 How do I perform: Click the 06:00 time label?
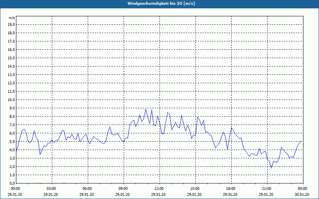coord(88,189)
